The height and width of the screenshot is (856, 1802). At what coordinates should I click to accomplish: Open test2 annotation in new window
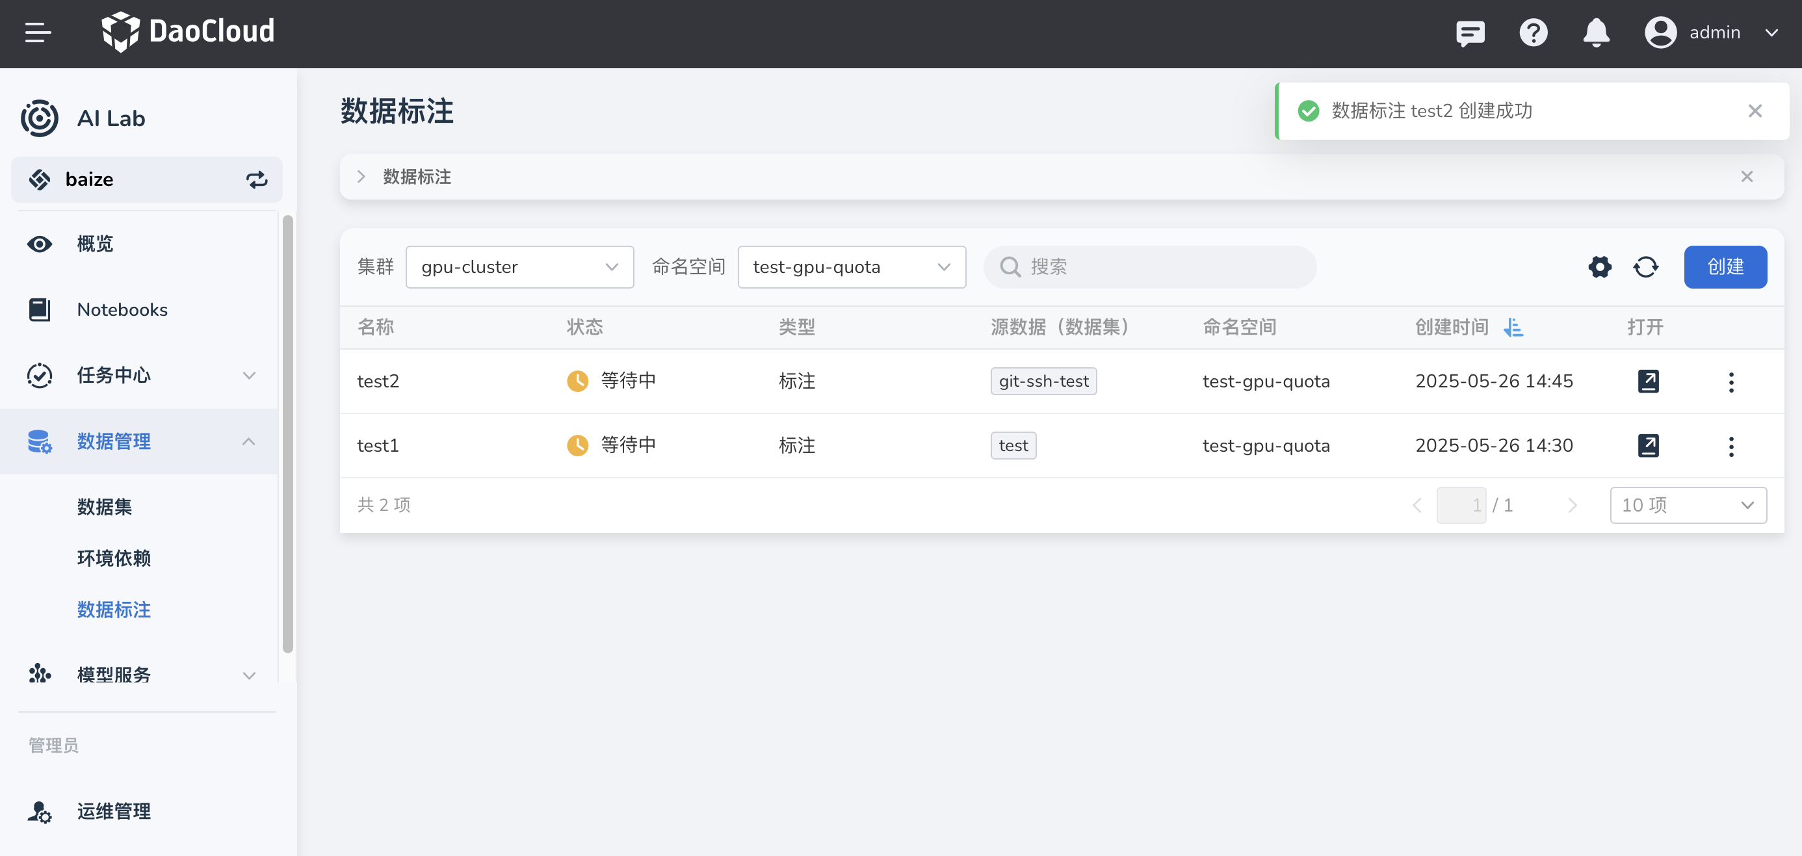tap(1648, 381)
